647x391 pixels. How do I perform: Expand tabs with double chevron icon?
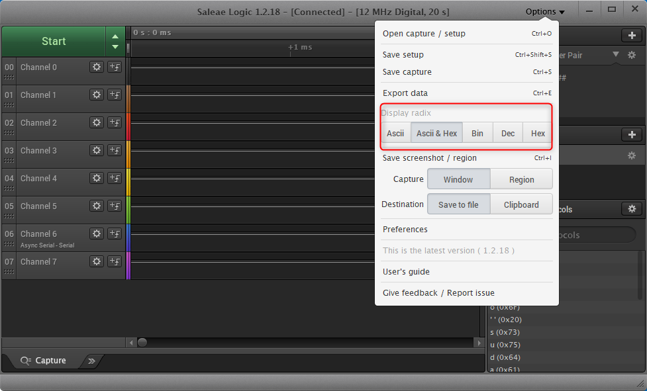[91, 361]
